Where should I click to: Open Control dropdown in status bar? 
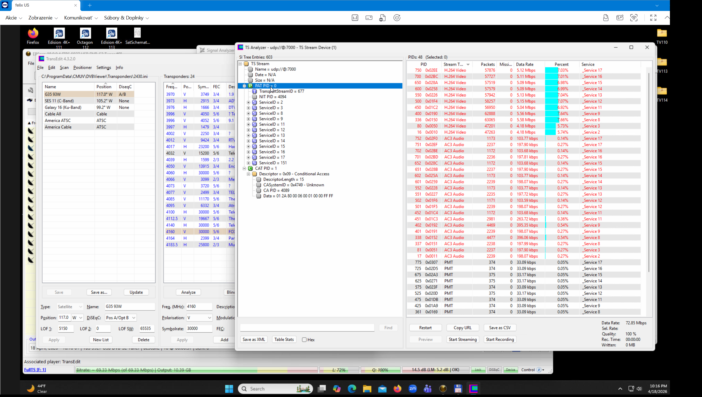click(x=533, y=370)
